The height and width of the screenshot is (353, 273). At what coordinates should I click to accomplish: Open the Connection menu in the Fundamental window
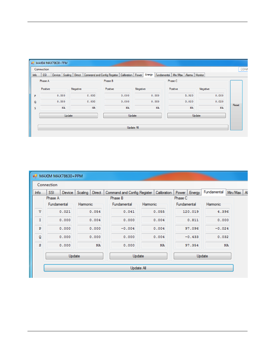click(47, 185)
